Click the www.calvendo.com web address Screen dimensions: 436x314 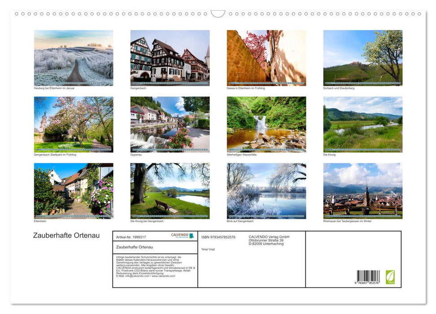coord(163,276)
